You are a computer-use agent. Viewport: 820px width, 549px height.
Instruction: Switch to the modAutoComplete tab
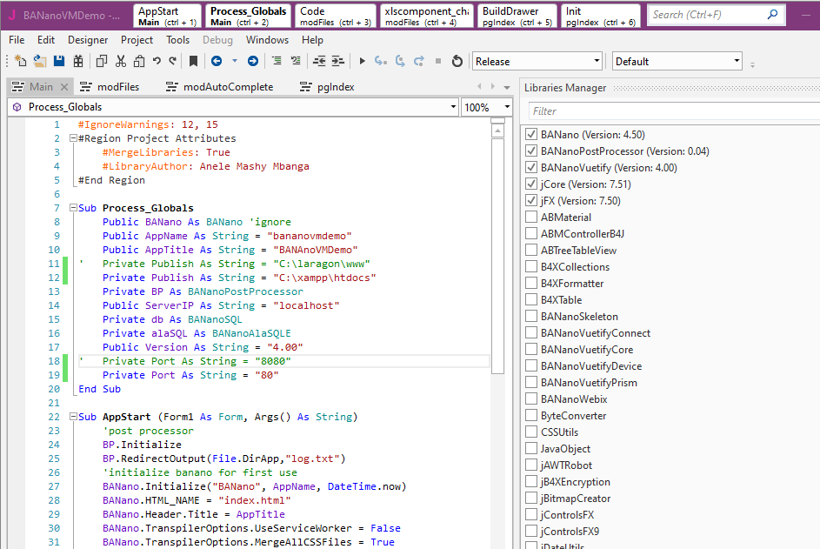point(227,87)
